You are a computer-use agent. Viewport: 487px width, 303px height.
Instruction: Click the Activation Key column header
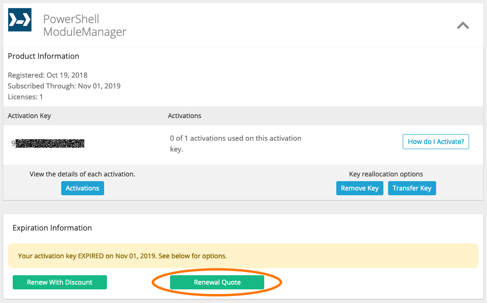(x=29, y=116)
